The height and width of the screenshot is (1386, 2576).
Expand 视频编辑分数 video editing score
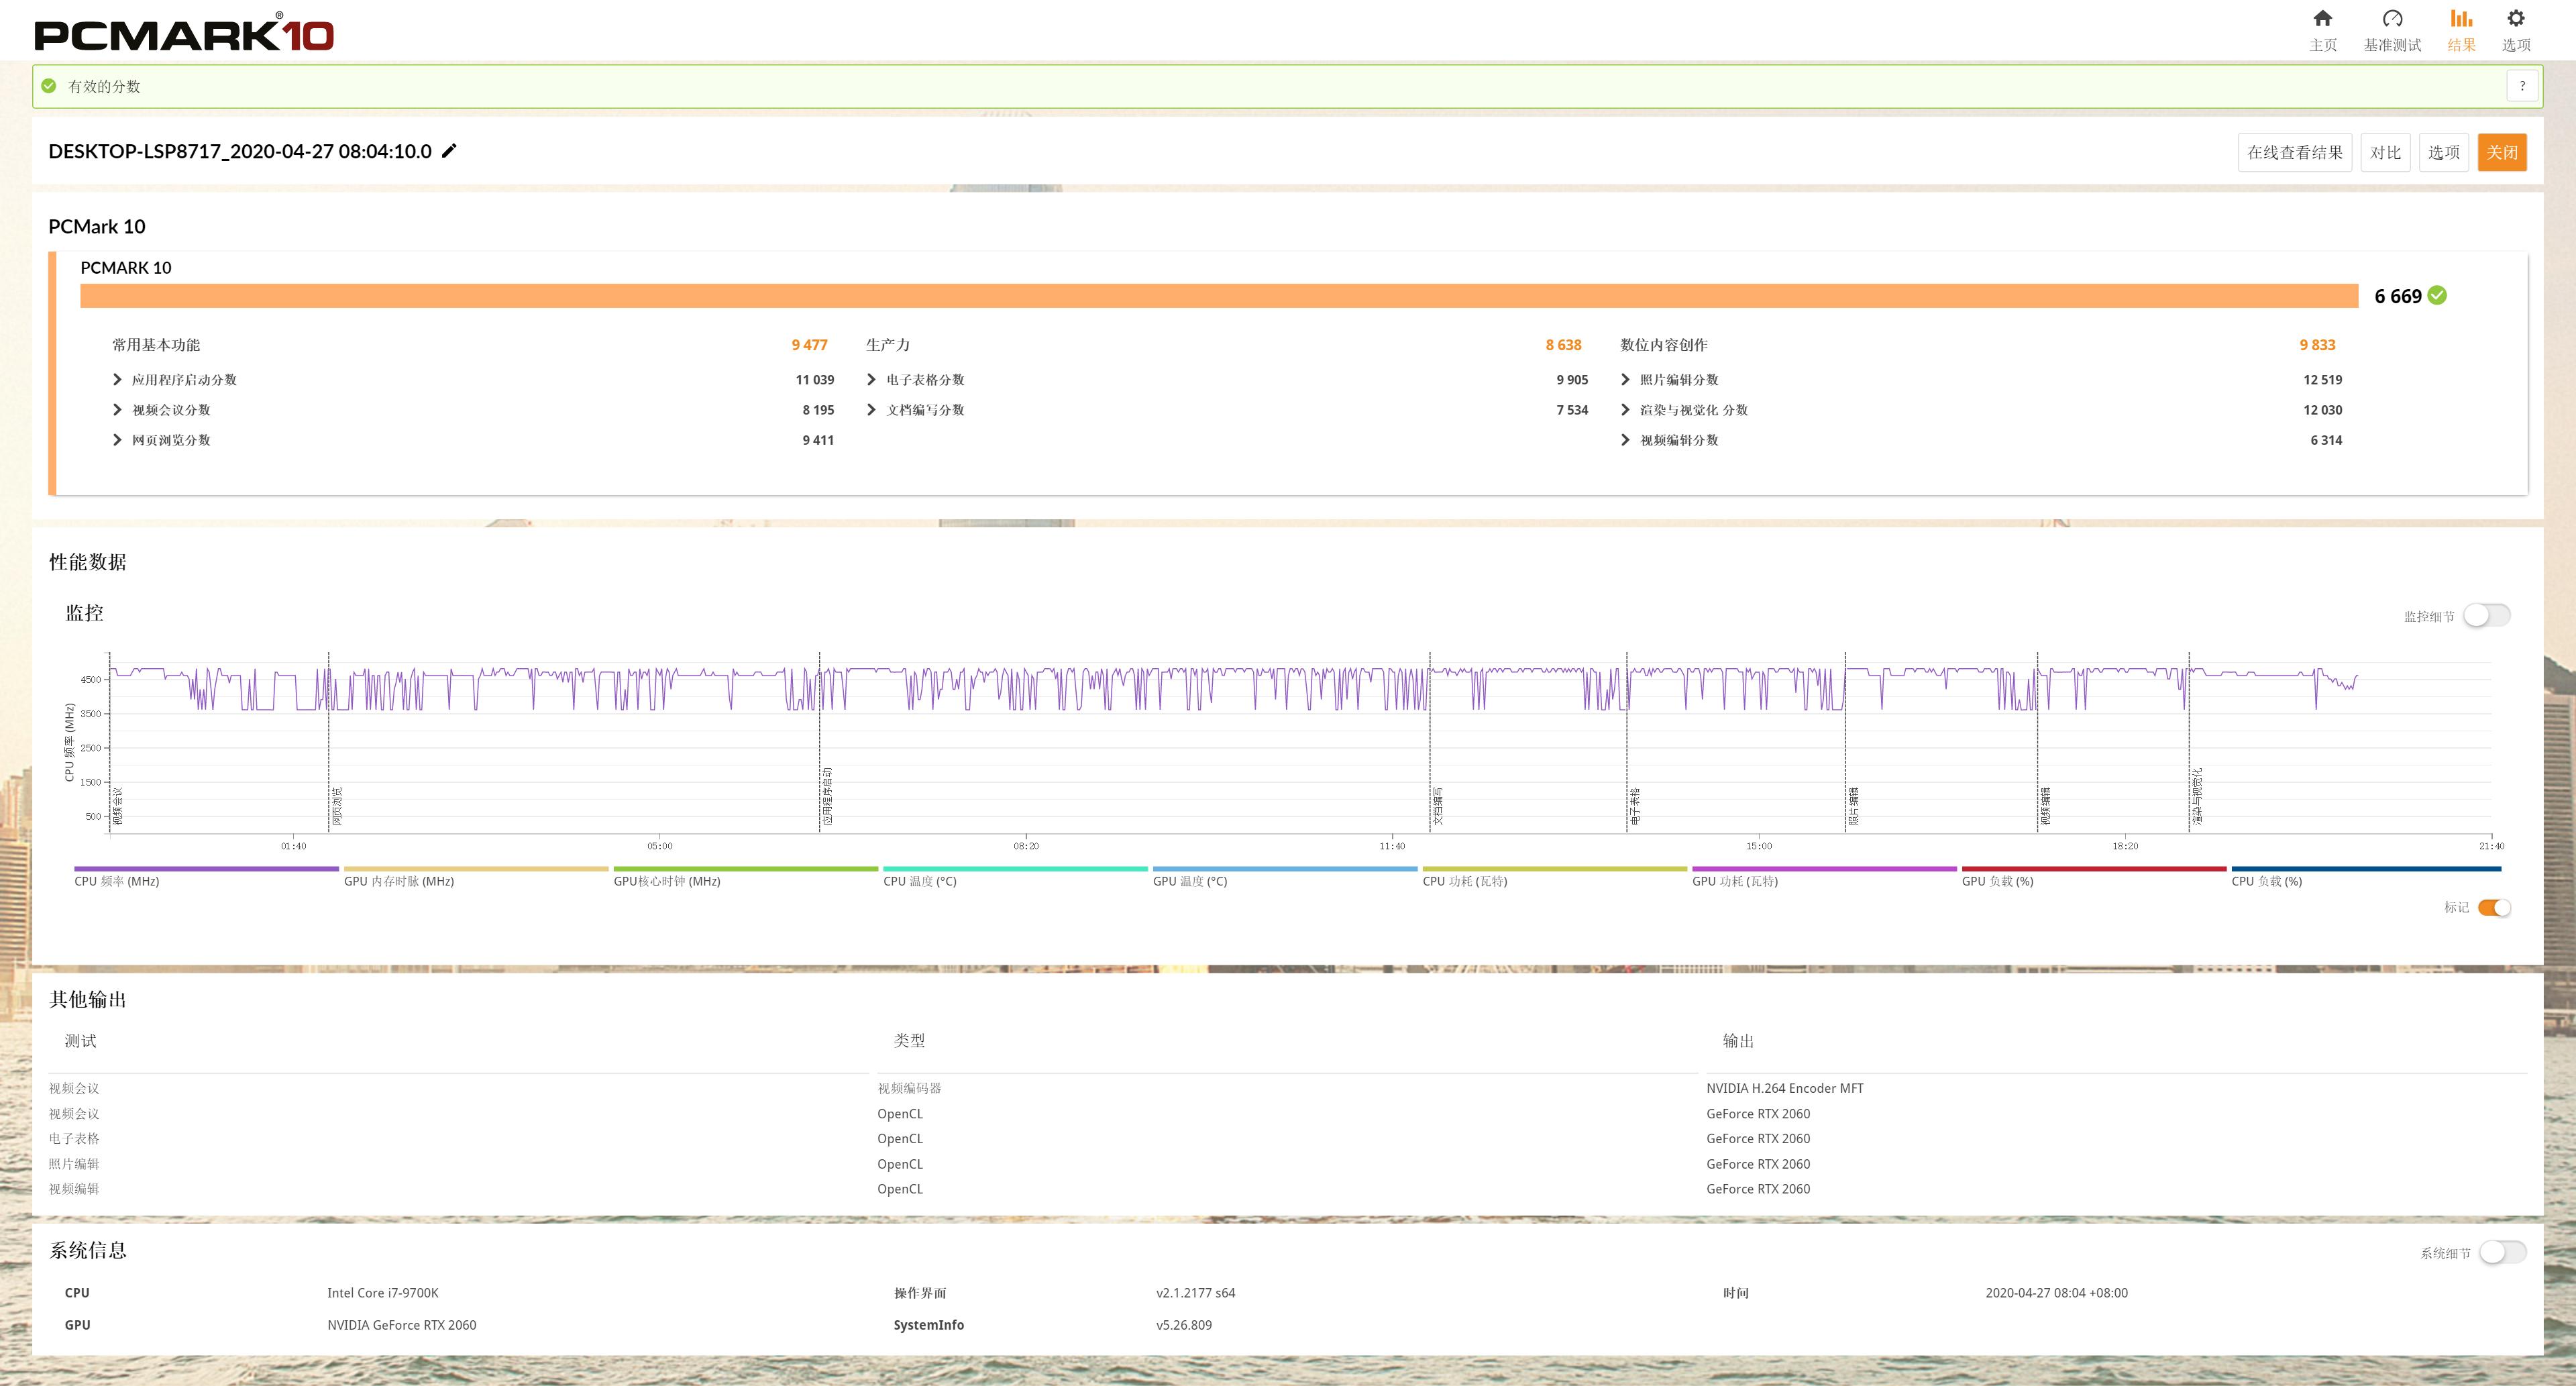[x=1625, y=440]
